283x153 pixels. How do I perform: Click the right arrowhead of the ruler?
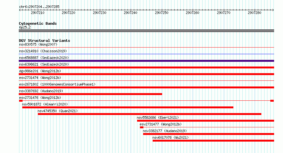(273, 10)
